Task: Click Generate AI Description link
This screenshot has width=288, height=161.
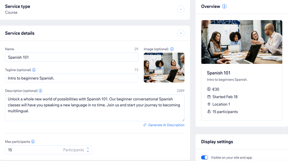Action: (x=166, y=125)
